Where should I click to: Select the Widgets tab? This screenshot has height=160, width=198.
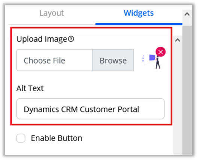click(x=139, y=13)
